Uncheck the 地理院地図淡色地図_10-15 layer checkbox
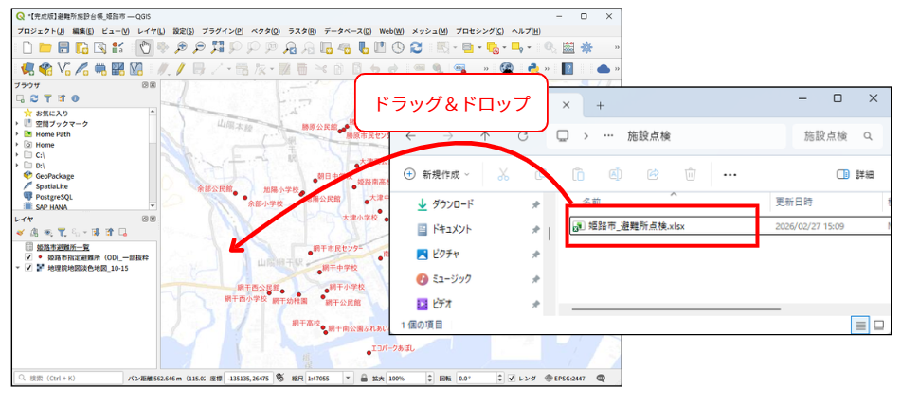This screenshot has height=405, width=919. [x=28, y=268]
